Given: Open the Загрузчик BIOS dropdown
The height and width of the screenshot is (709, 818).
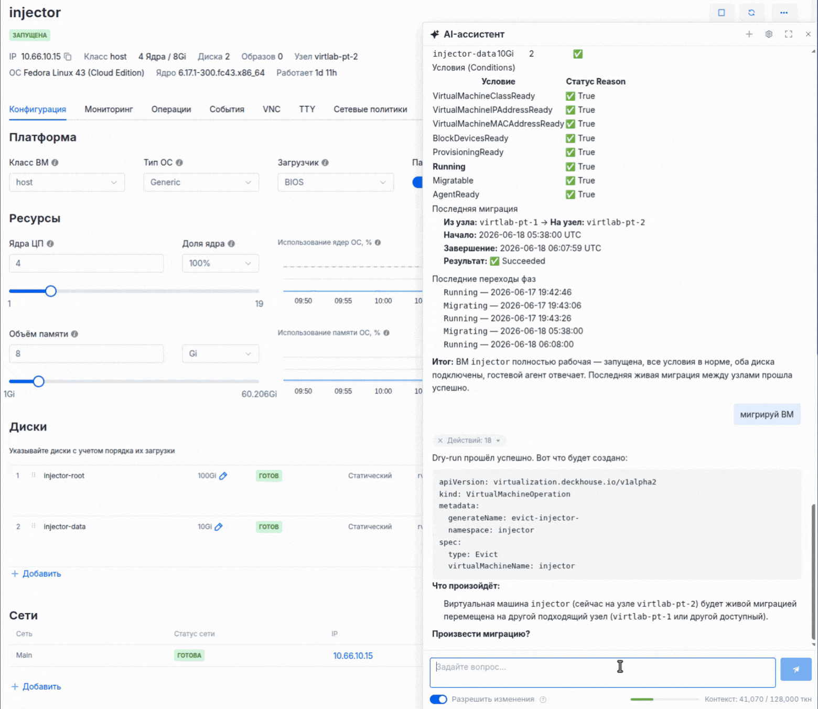Looking at the screenshot, I should 335,182.
